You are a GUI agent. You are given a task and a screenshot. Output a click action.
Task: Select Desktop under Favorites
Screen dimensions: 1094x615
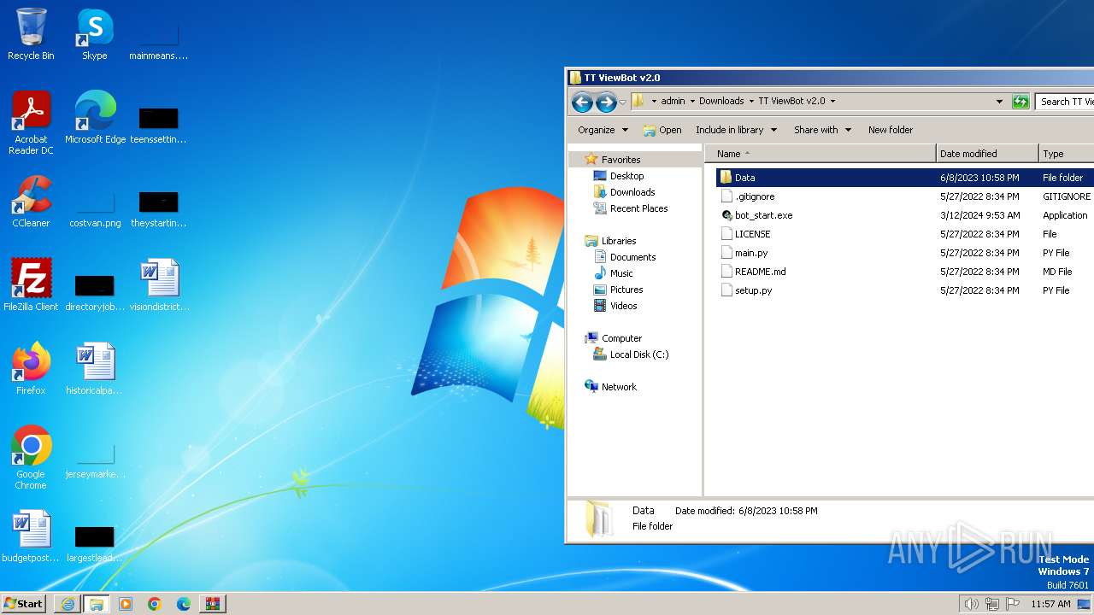[x=626, y=176]
